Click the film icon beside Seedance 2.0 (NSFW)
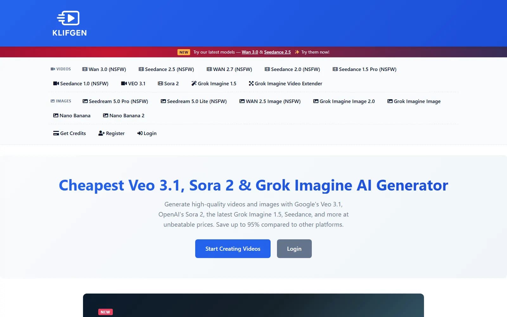This screenshot has height=317, width=507. [267, 69]
